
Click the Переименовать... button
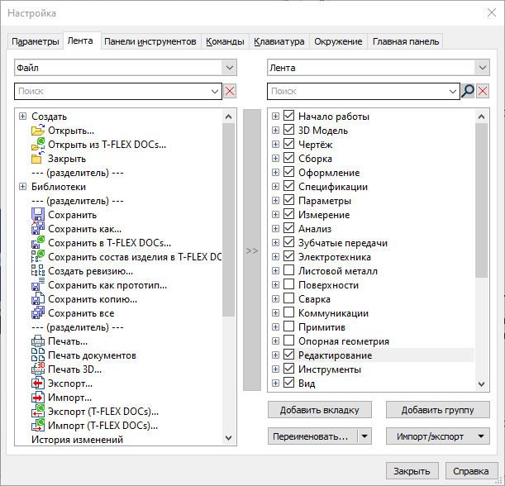312,436
